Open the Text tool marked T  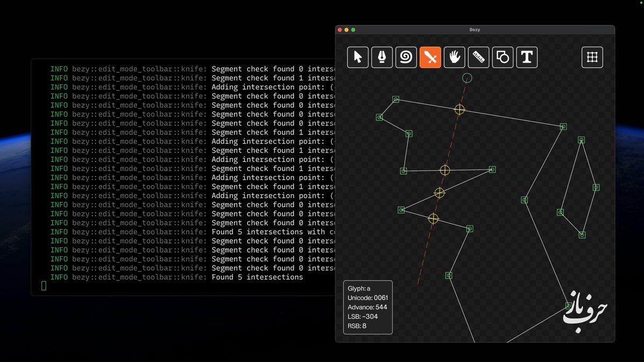[x=527, y=57]
